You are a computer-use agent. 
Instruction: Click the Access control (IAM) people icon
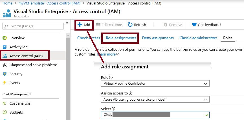[5, 56]
